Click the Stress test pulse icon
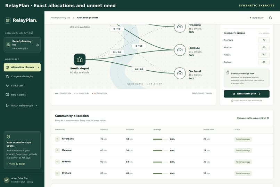This screenshot has width=280, height=187. (x=7, y=86)
